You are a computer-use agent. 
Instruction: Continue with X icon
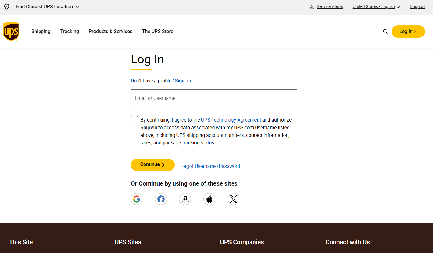233,199
